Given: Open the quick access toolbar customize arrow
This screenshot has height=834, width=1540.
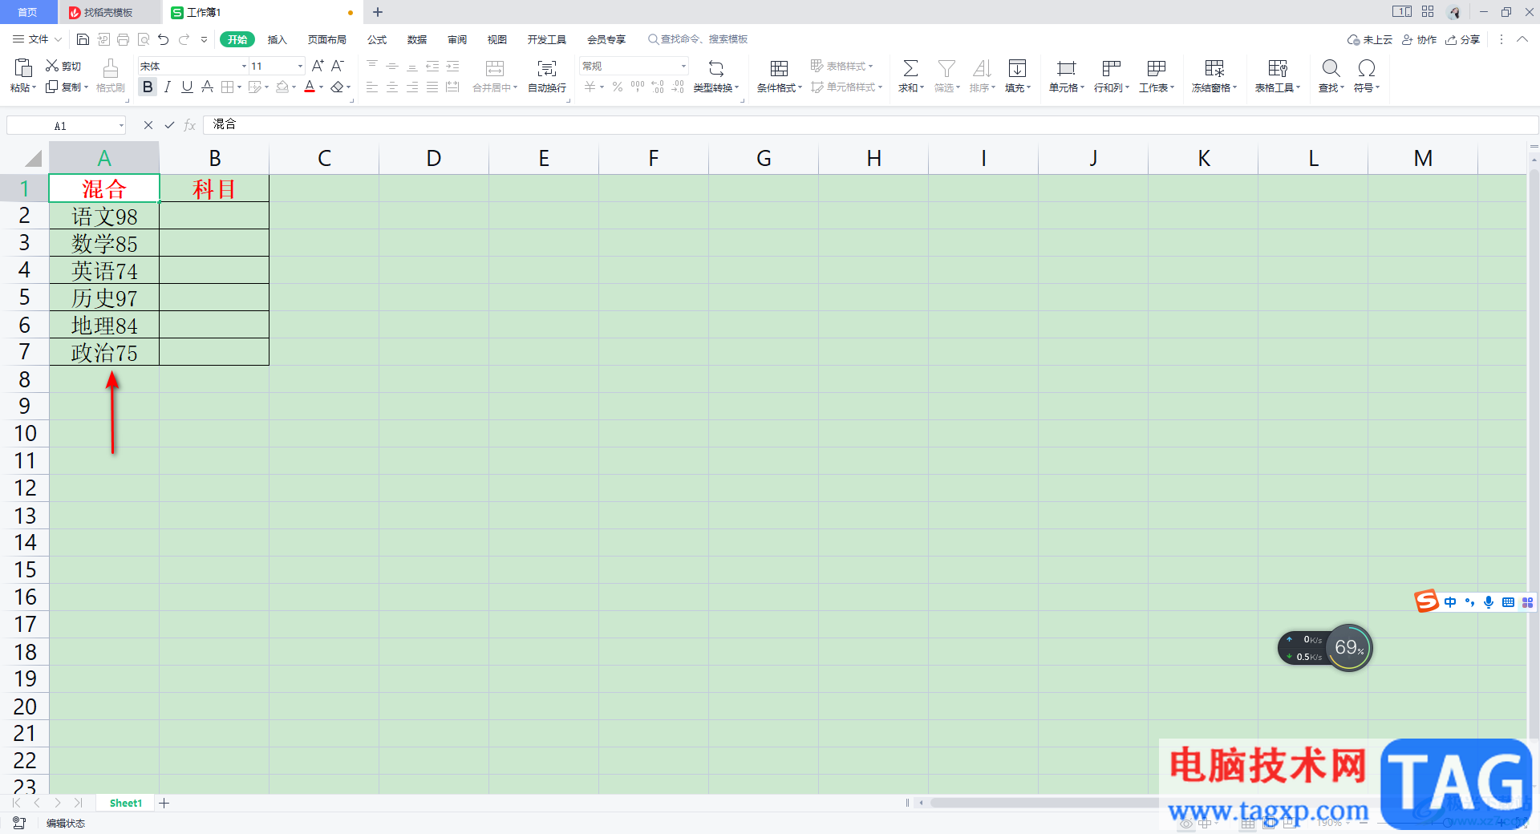Looking at the screenshot, I should [204, 39].
